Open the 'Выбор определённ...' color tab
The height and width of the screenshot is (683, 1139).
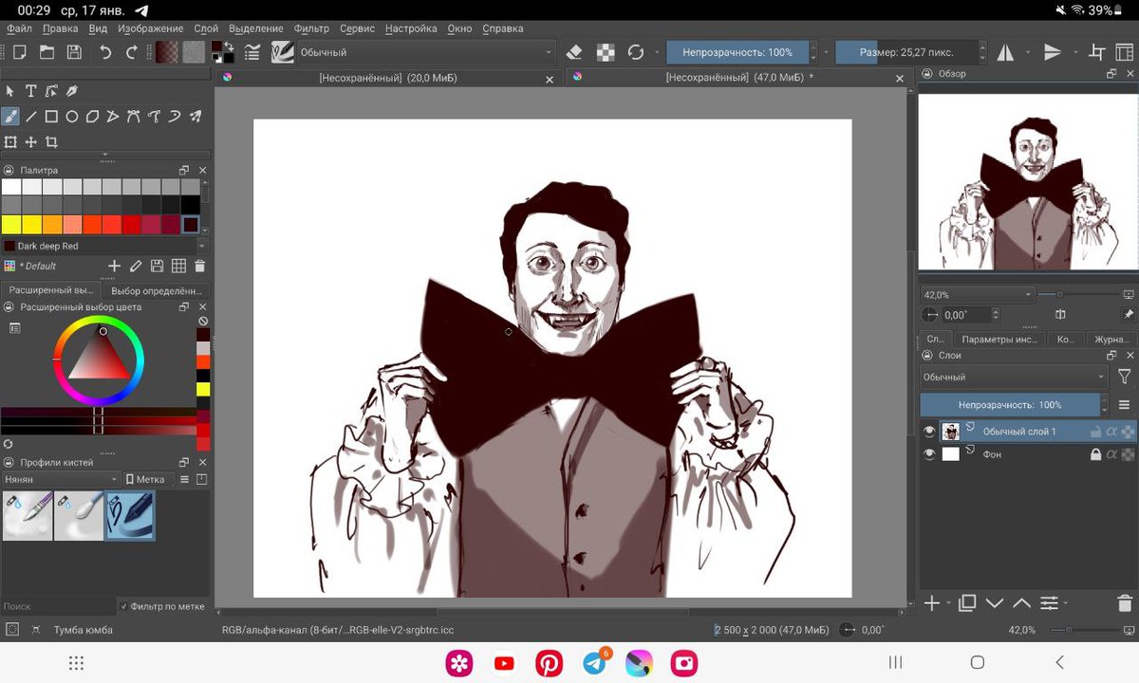coord(156,291)
